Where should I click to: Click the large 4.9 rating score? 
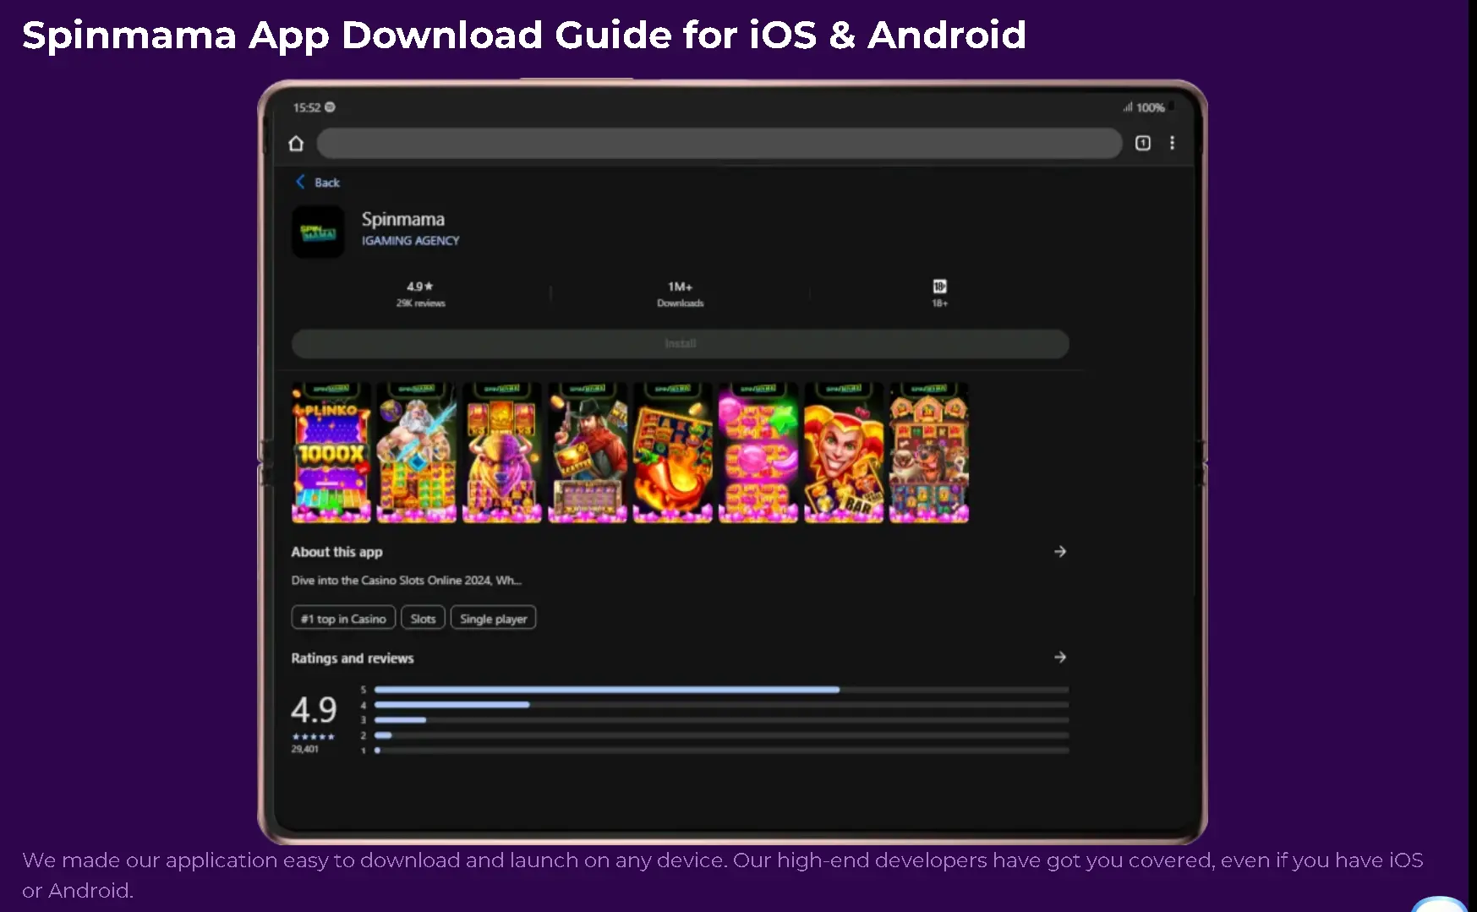314,710
